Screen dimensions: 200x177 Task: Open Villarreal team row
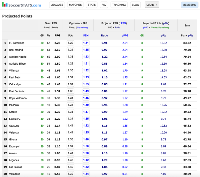15,71
